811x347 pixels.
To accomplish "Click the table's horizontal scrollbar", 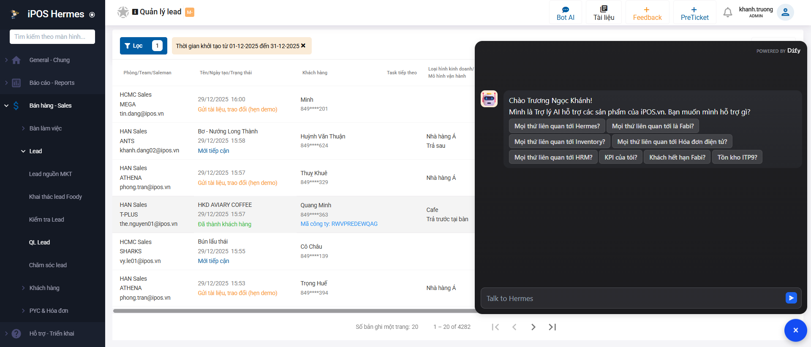I will coord(294,311).
